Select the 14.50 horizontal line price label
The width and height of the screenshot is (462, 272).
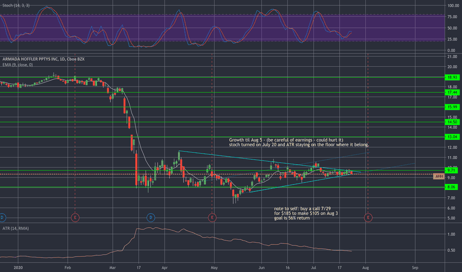tap(452, 122)
